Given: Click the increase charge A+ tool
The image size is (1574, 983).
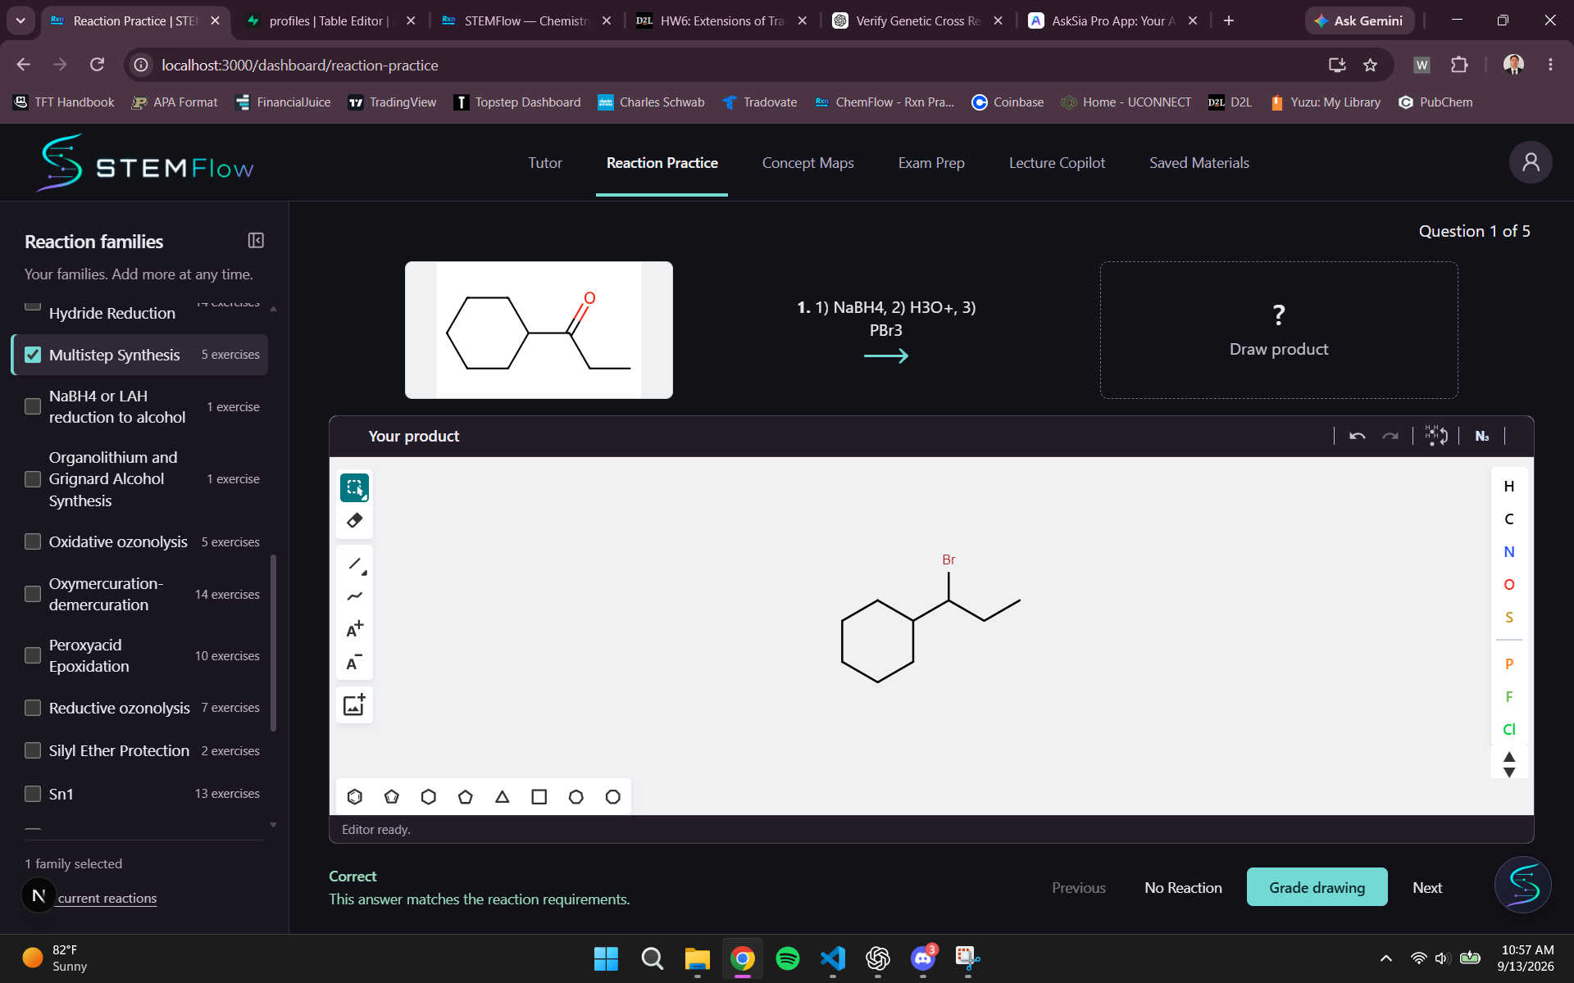Looking at the screenshot, I should coord(354,629).
